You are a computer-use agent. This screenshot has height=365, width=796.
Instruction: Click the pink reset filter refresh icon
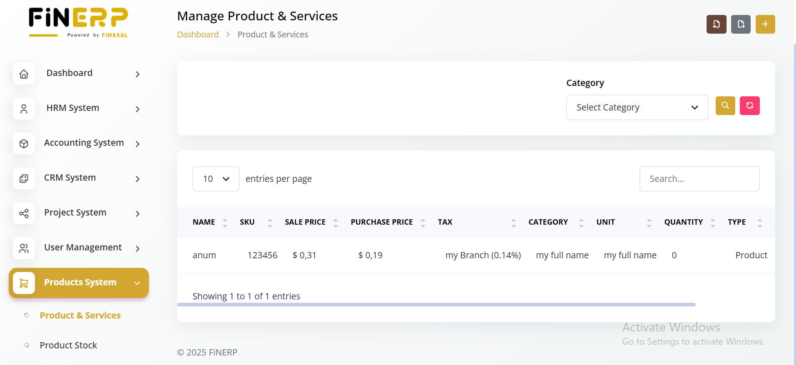tap(749, 106)
